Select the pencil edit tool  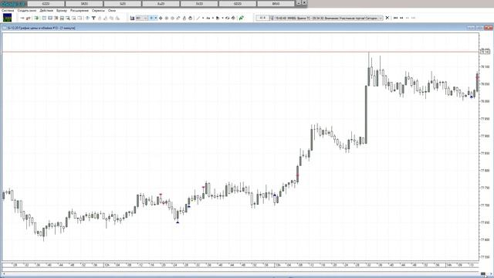[x=178, y=19]
